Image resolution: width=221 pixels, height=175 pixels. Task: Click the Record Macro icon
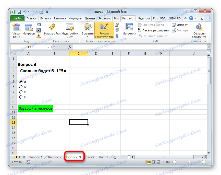coord(39,25)
